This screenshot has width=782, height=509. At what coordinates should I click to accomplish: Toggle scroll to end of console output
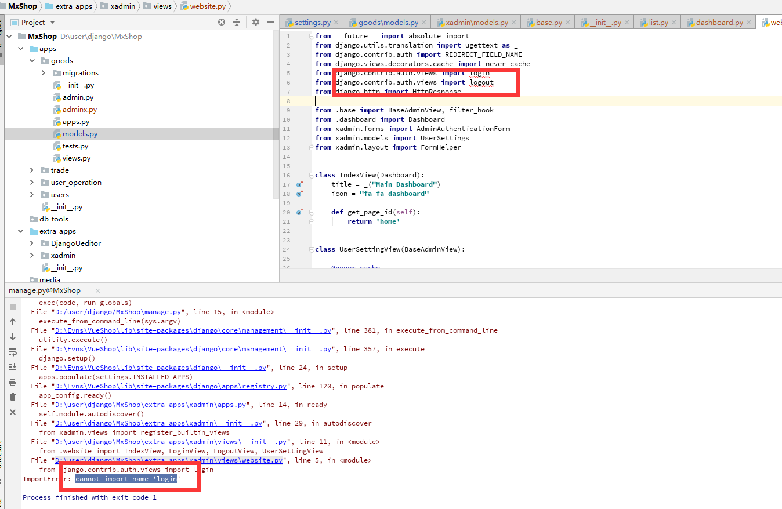tap(13, 367)
